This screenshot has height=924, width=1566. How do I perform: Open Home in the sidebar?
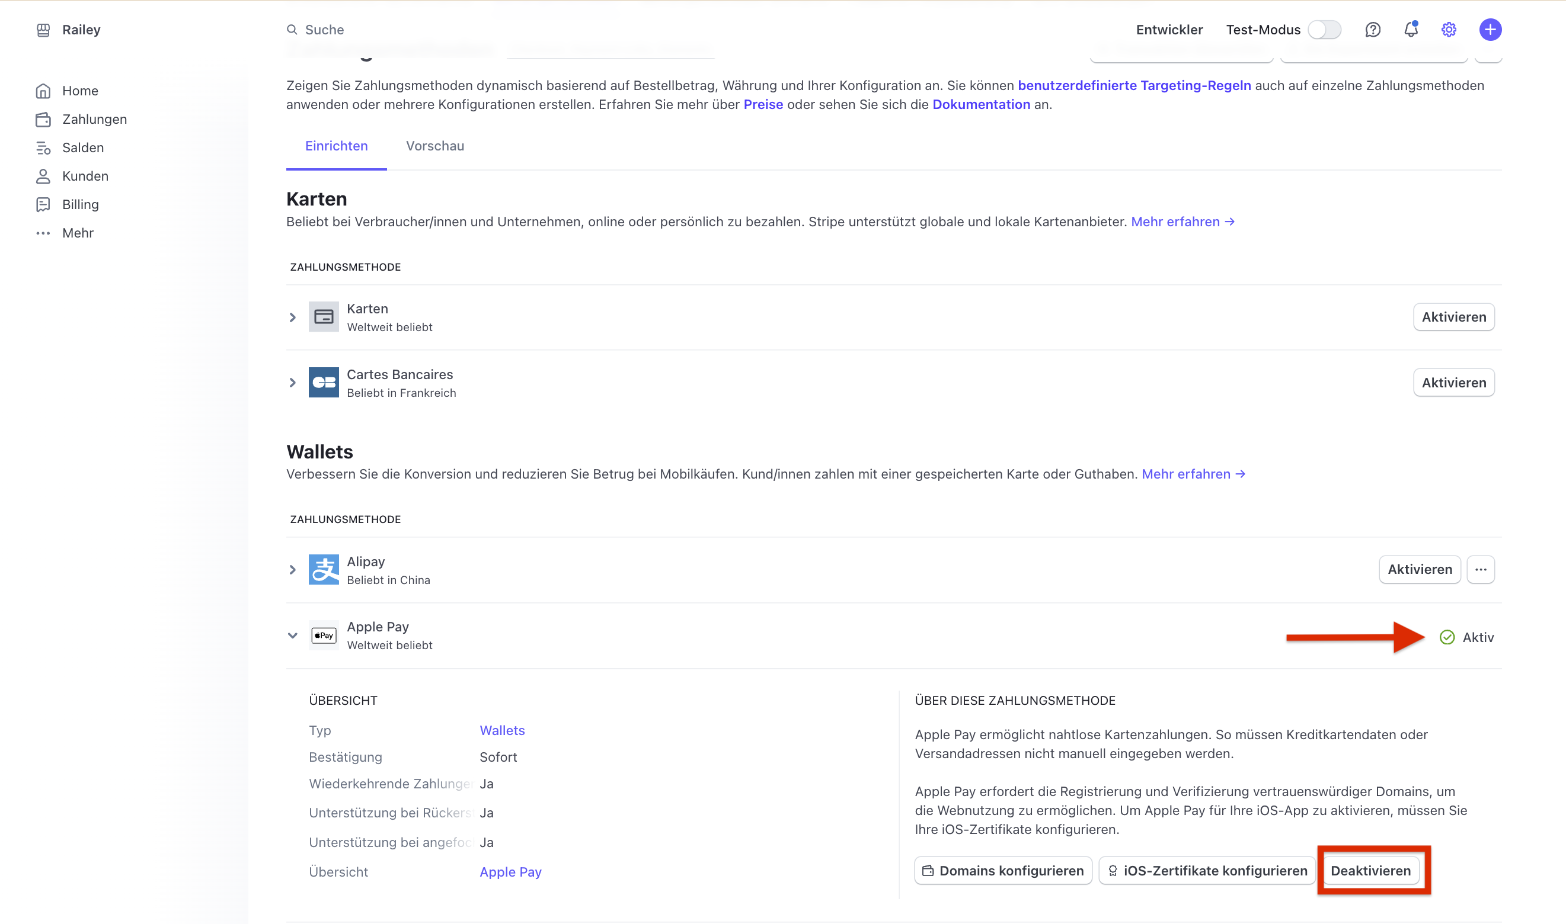click(x=81, y=91)
